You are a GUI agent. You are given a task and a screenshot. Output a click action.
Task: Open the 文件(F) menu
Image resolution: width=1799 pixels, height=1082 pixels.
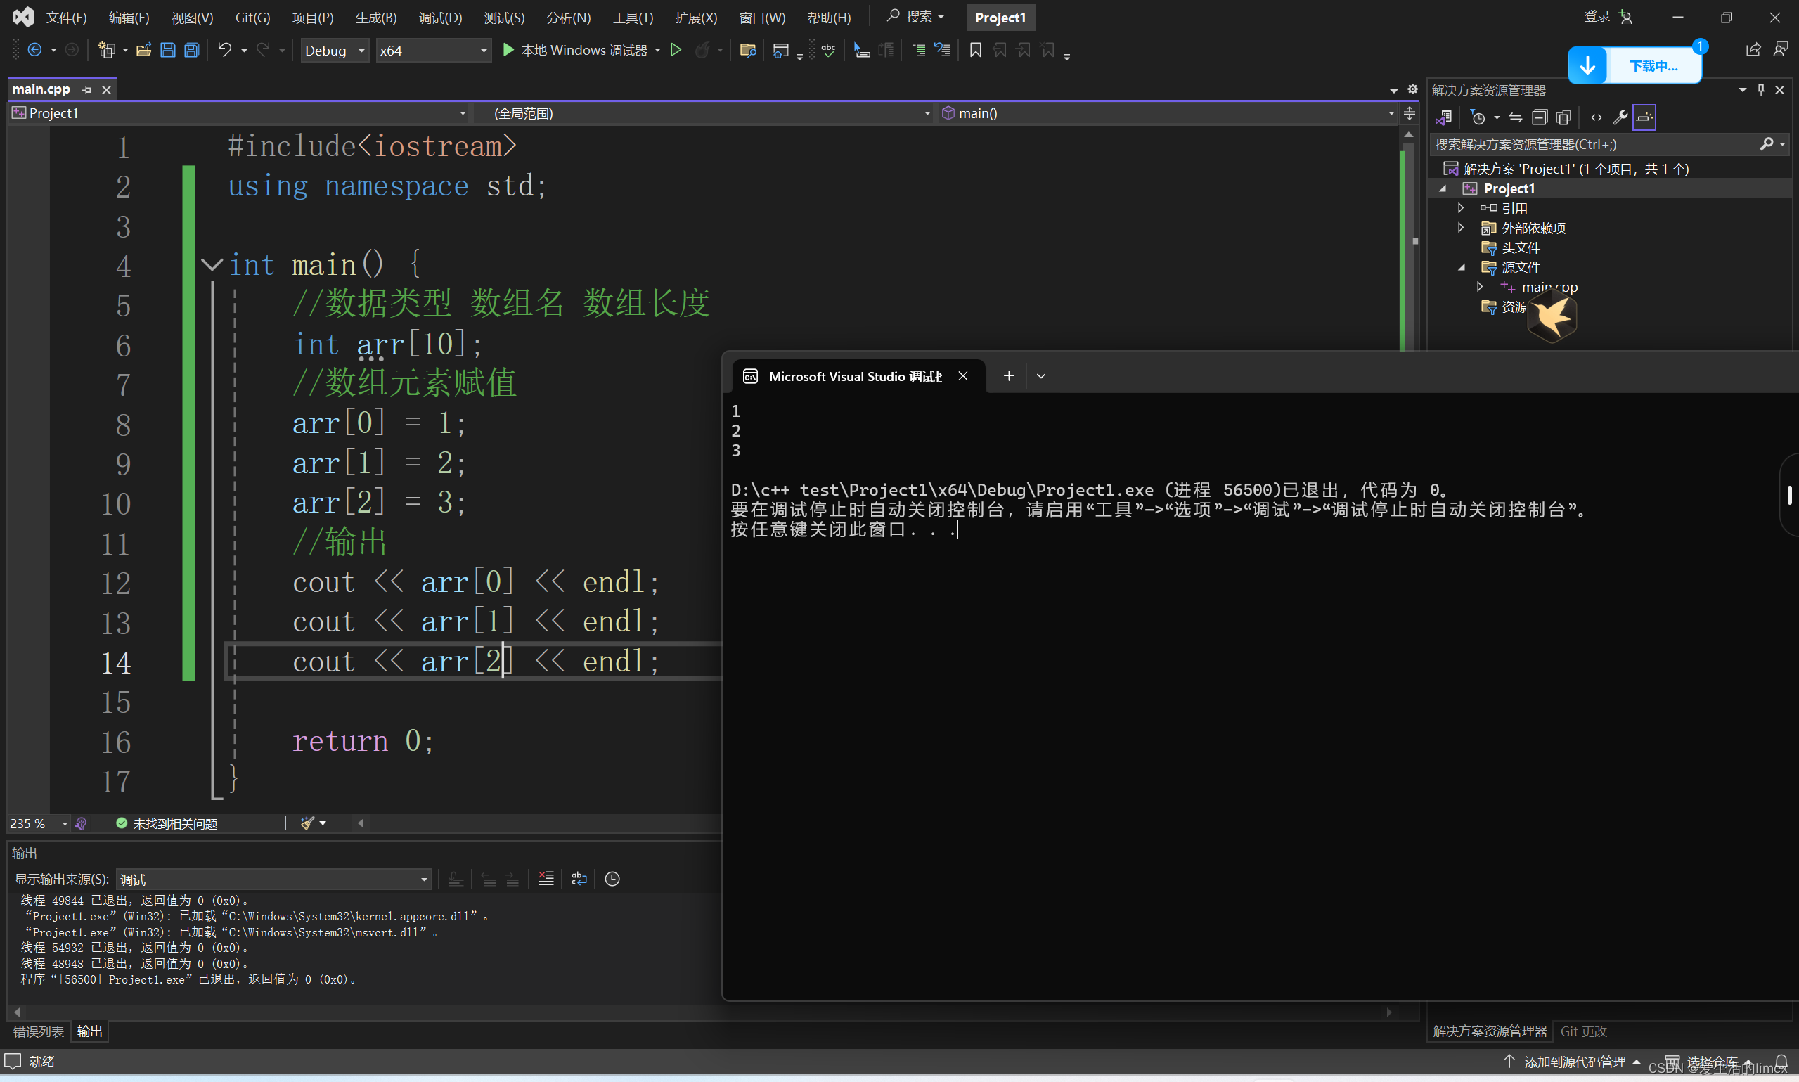coord(66,18)
